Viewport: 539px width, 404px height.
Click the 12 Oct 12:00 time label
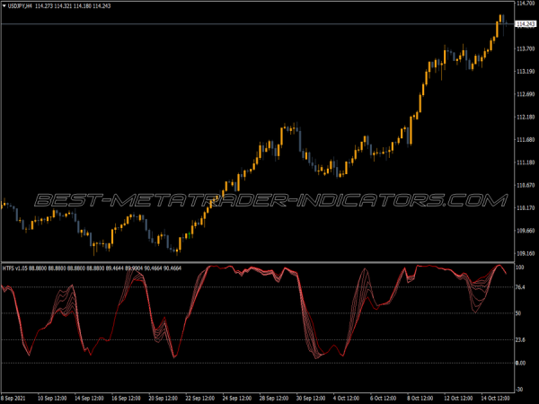[458, 399]
